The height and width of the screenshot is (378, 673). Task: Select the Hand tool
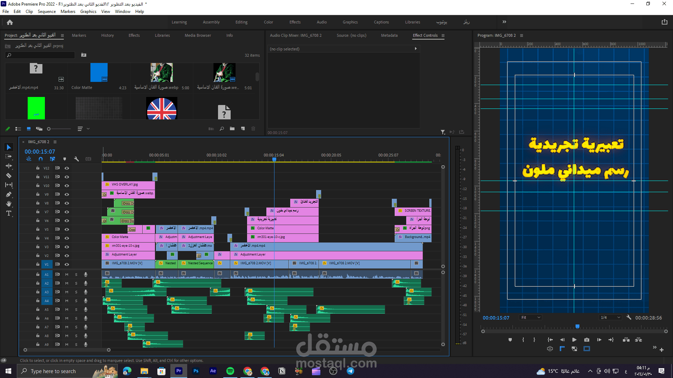point(9,204)
